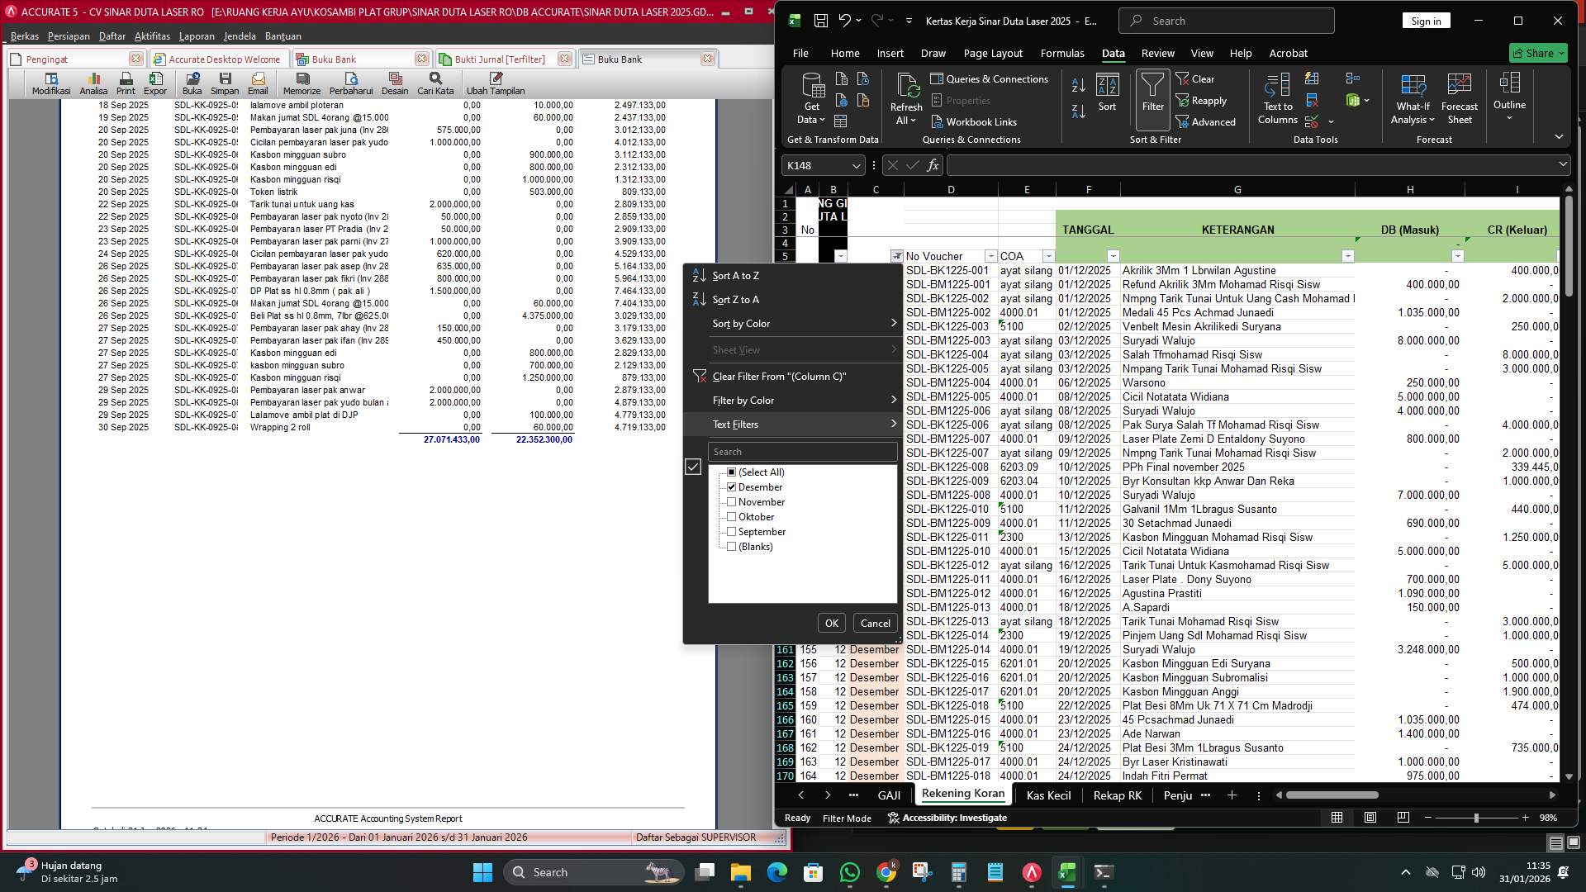Select the Kas Kecil sheet tab
Viewport: 1586px width, 892px height.
[1048, 795]
